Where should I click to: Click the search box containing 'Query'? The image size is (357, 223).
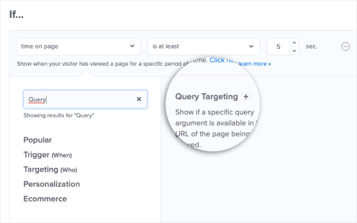(85, 99)
